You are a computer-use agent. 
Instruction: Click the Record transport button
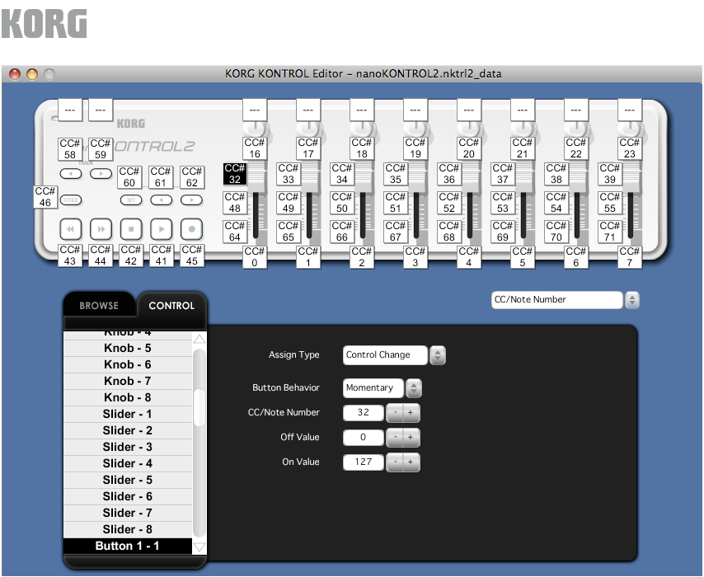(x=192, y=229)
